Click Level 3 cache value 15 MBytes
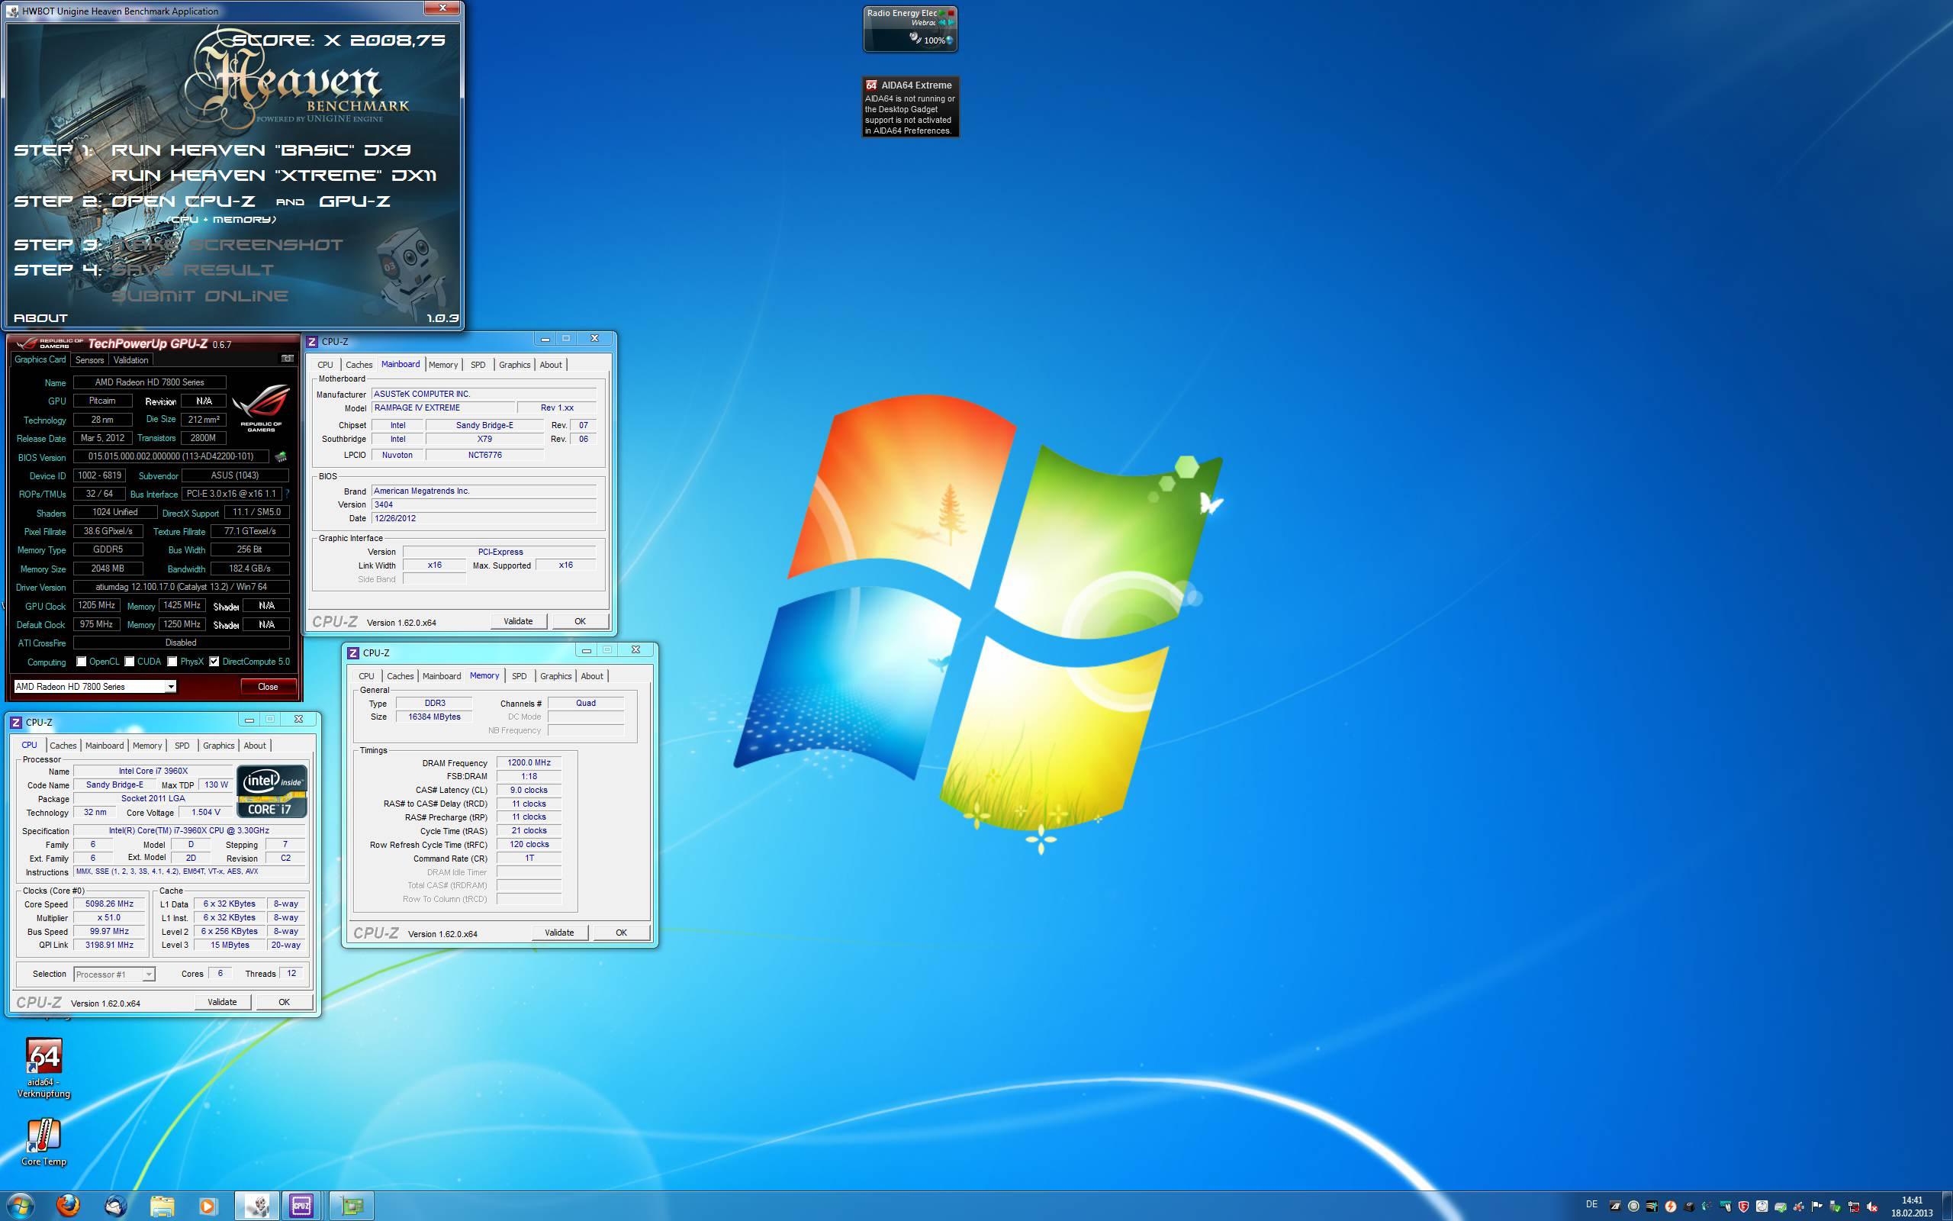The image size is (1953, 1221). pos(230,945)
